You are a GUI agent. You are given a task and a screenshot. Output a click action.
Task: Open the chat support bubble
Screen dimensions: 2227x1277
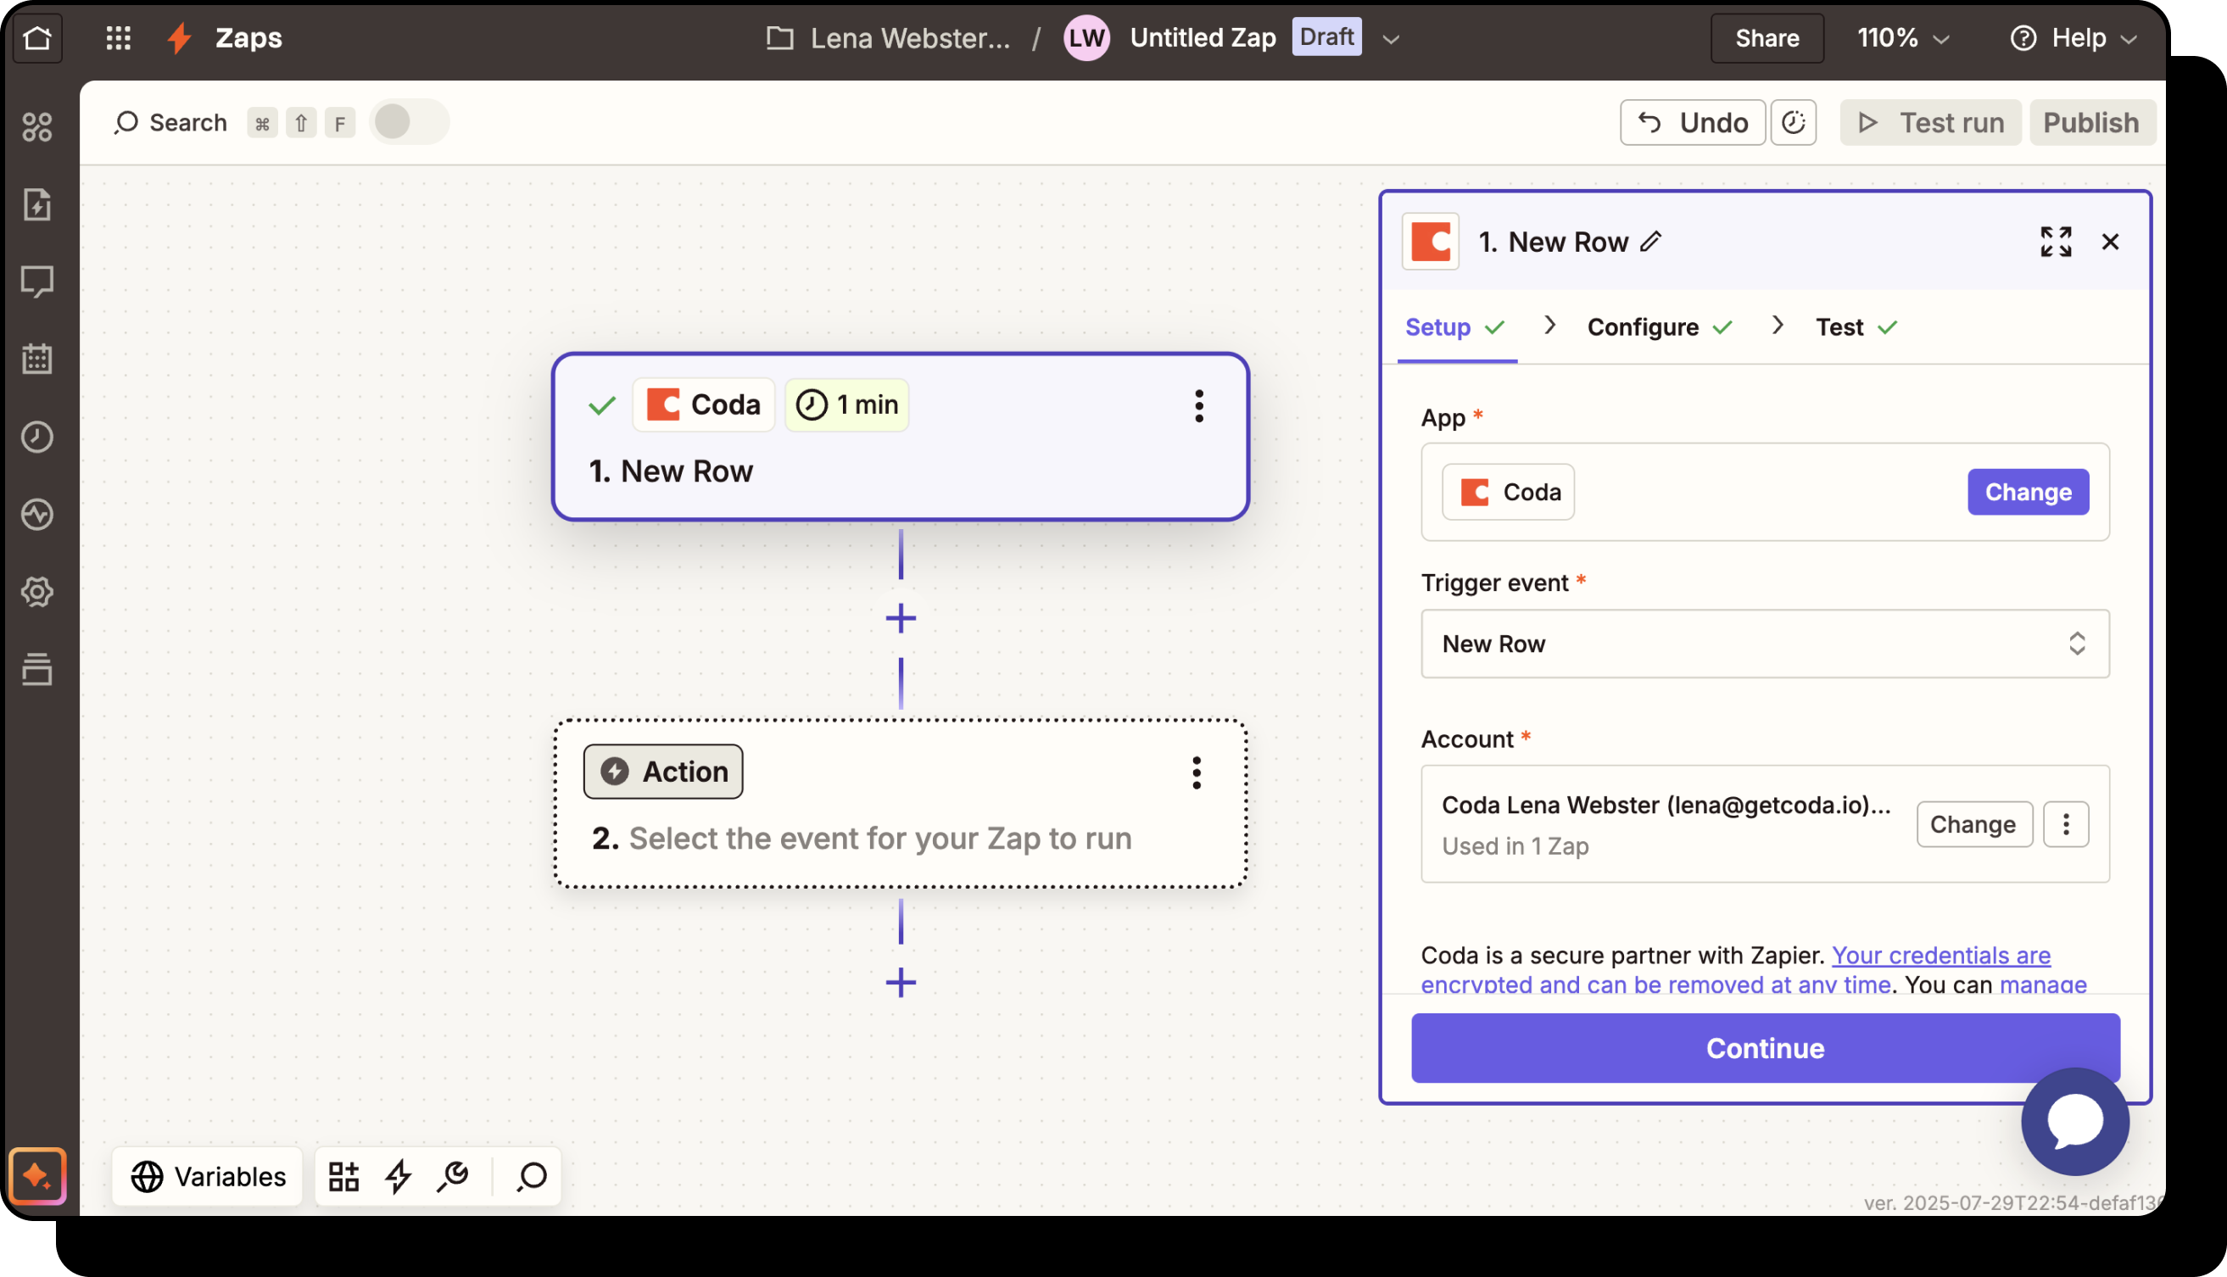(x=2074, y=1121)
